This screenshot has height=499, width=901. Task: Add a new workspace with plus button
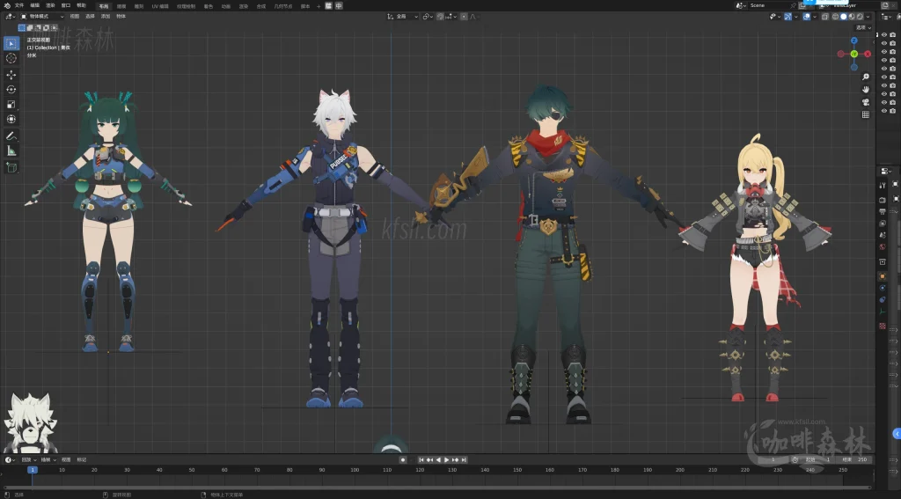click(x=319, y=6)
